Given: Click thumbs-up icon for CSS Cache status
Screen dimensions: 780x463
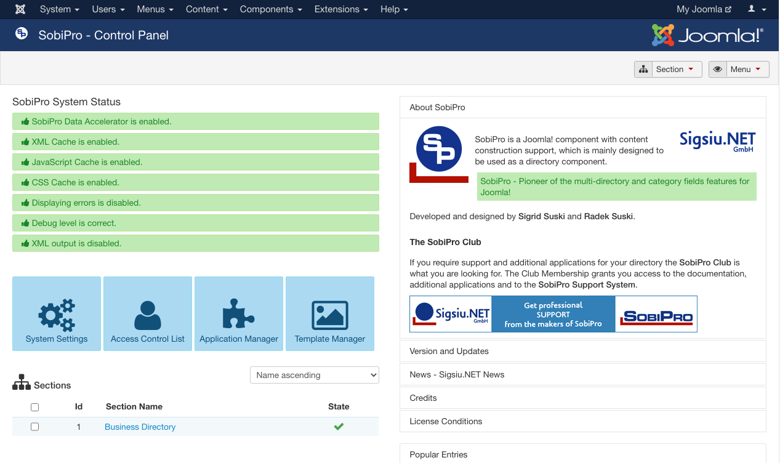Looking at the screenshot, I should [25, 183].
